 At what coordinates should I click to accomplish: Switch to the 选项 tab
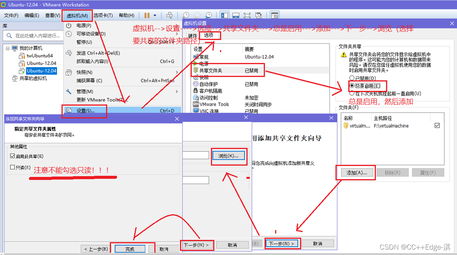[x=209, y=35]
